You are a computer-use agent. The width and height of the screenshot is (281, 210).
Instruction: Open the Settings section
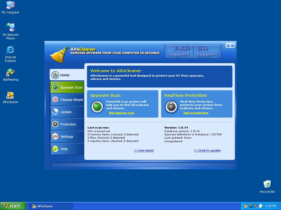[x=67, y=137]
